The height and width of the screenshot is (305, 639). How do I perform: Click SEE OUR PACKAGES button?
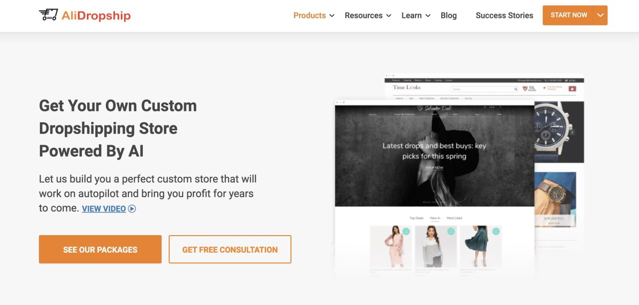click(x=100, y=249)
